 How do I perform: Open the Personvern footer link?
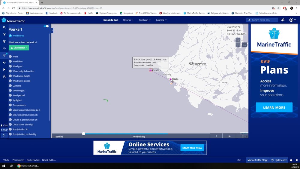click(18, 160)
